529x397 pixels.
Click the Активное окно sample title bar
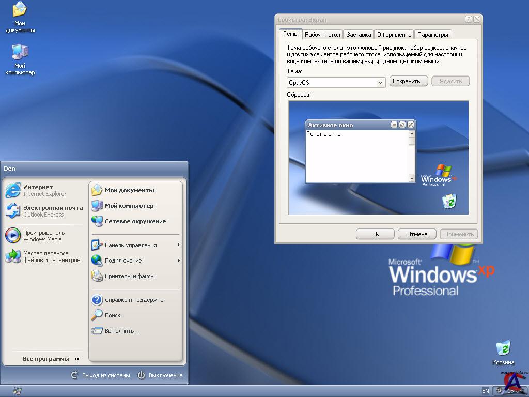coord(360,125)
